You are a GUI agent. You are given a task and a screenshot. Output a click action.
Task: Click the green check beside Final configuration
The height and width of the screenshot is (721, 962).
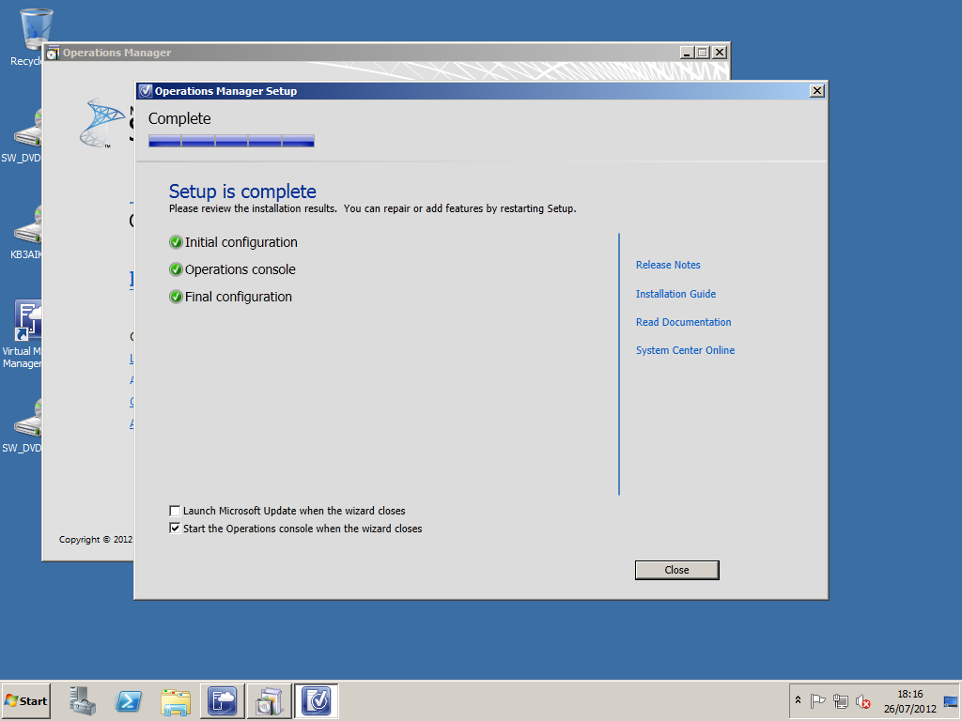coord(176,297)
